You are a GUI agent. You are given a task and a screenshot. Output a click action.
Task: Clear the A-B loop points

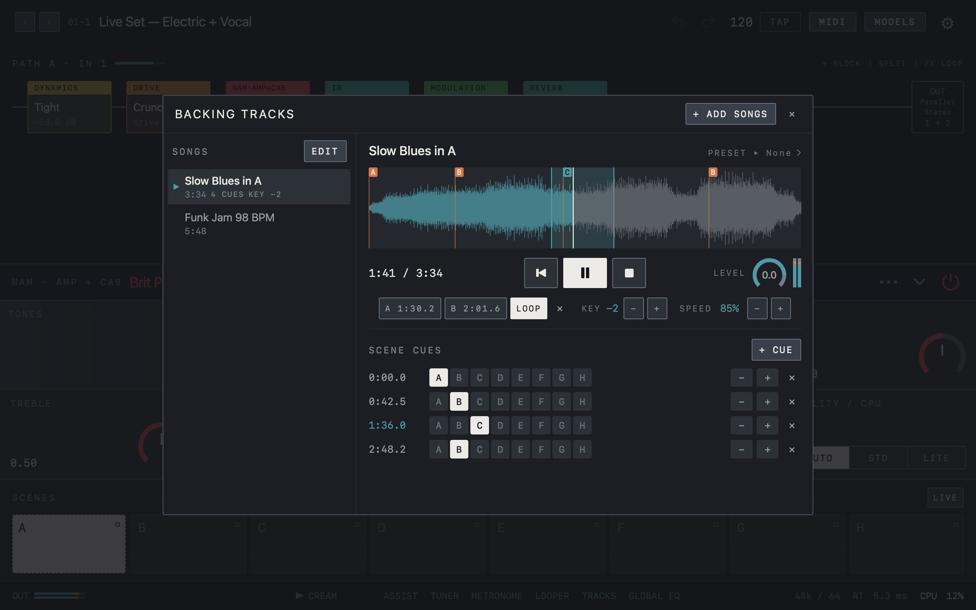coord(560,309)
